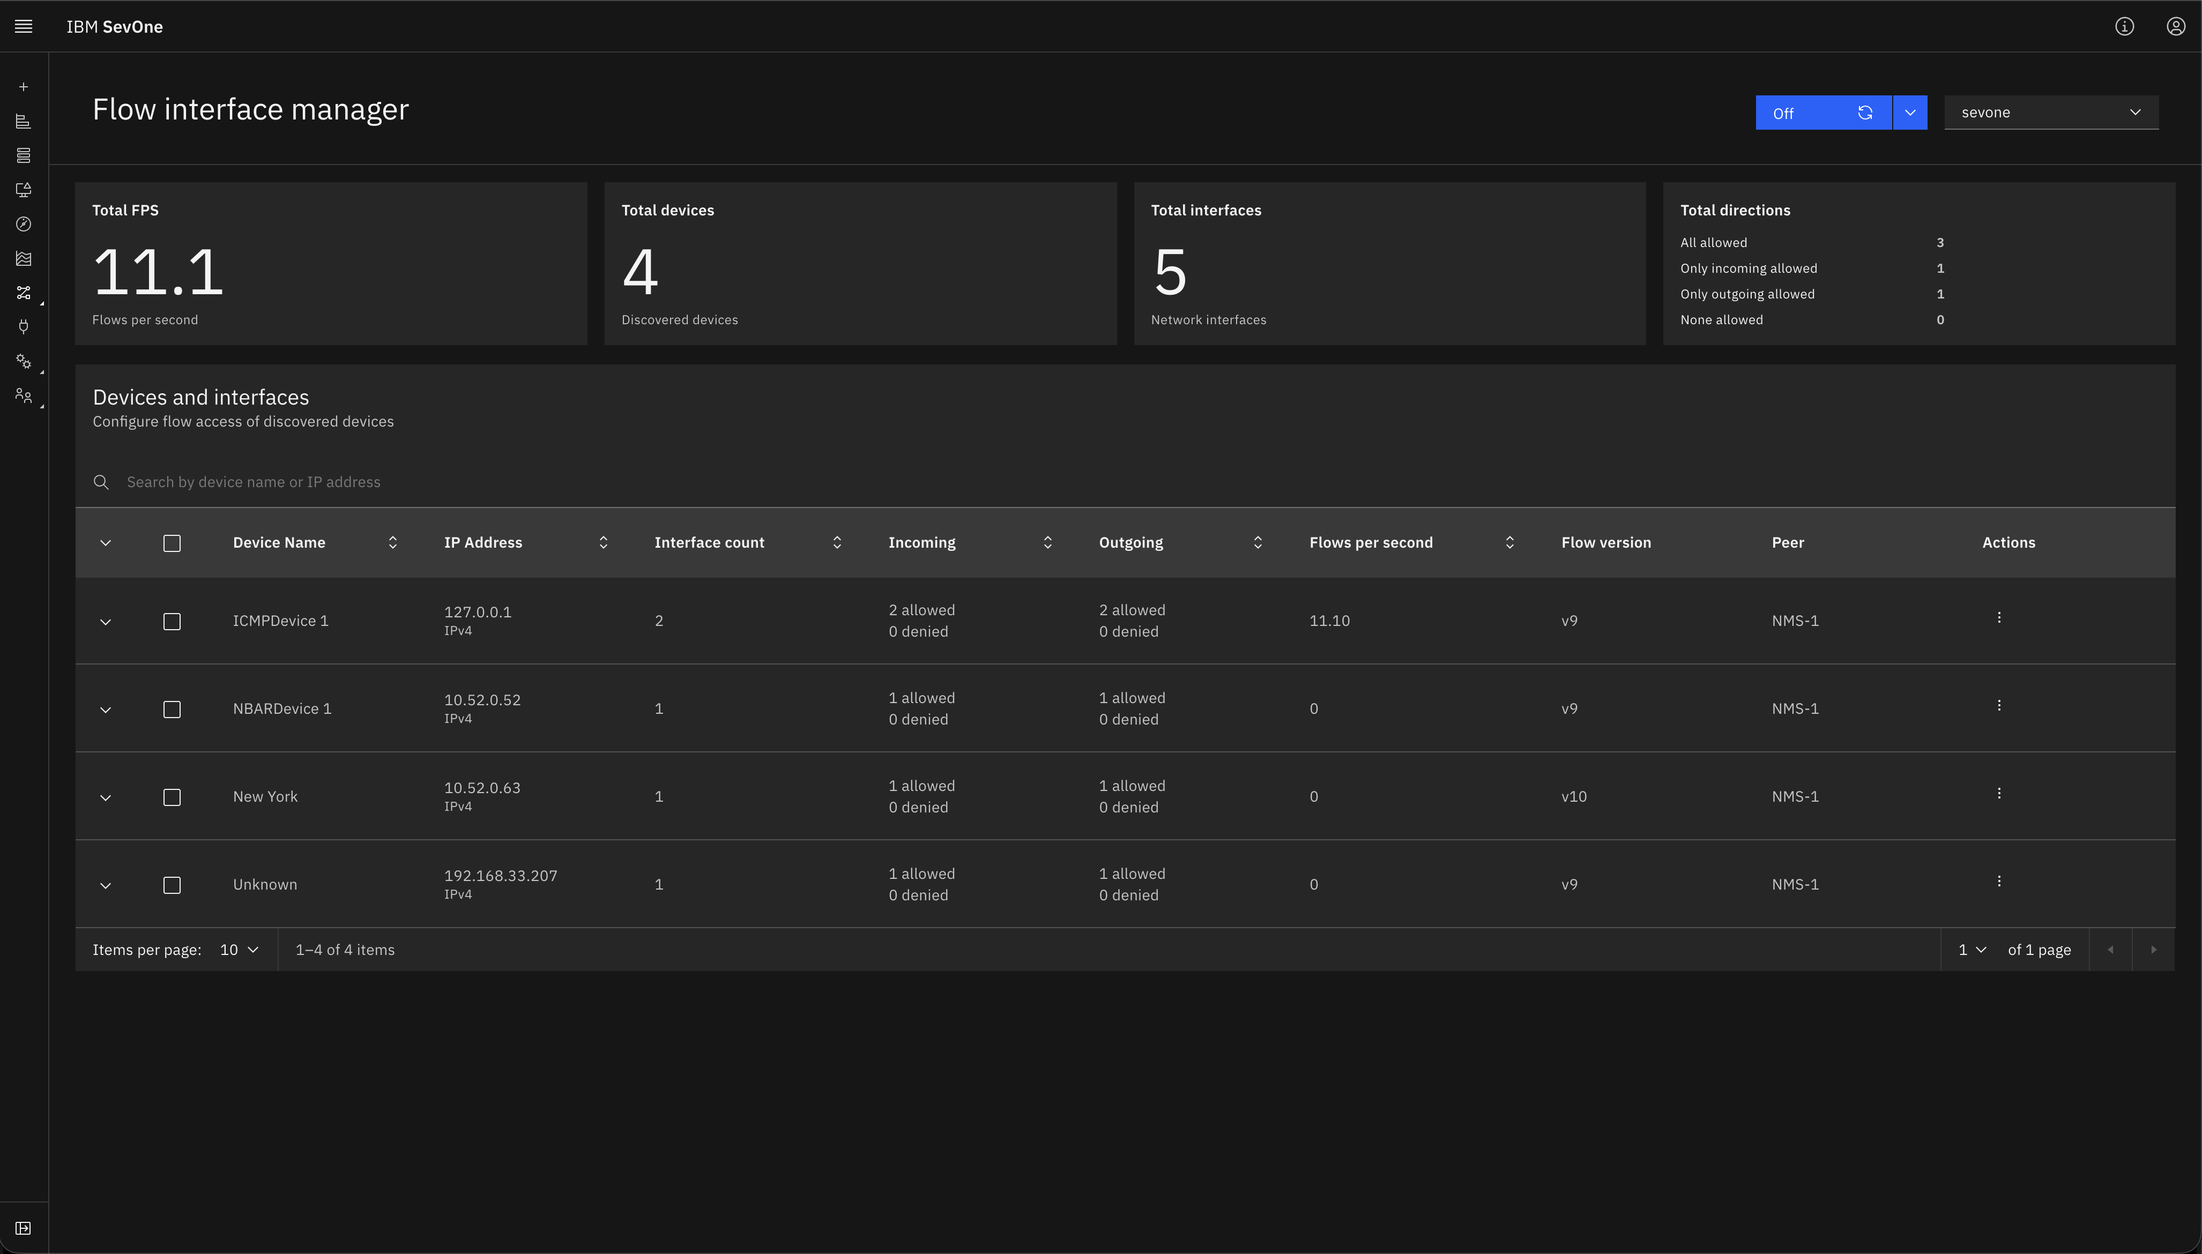Open the bar chart reports sidebar icon
Screen dimensions: 2202x1254
pos(23,122)
